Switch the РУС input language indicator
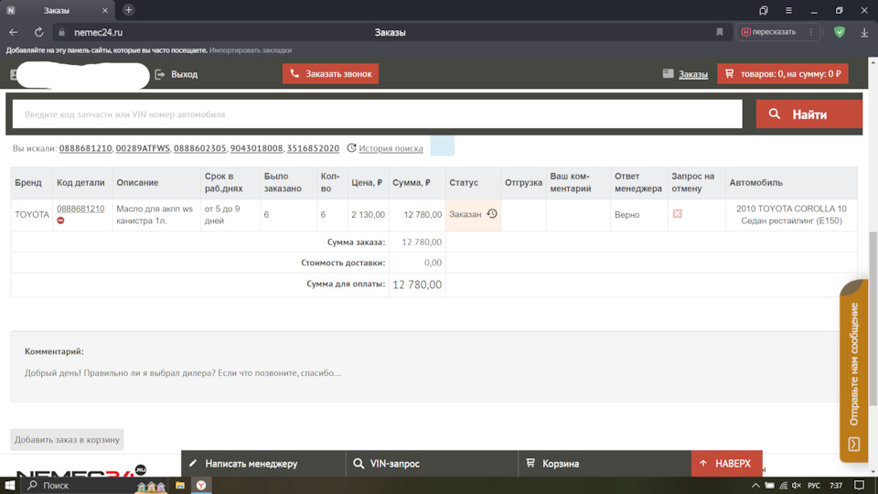878x494 pixels. click(814, 486)
